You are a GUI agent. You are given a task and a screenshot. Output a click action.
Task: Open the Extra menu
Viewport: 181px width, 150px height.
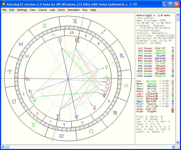61,10
